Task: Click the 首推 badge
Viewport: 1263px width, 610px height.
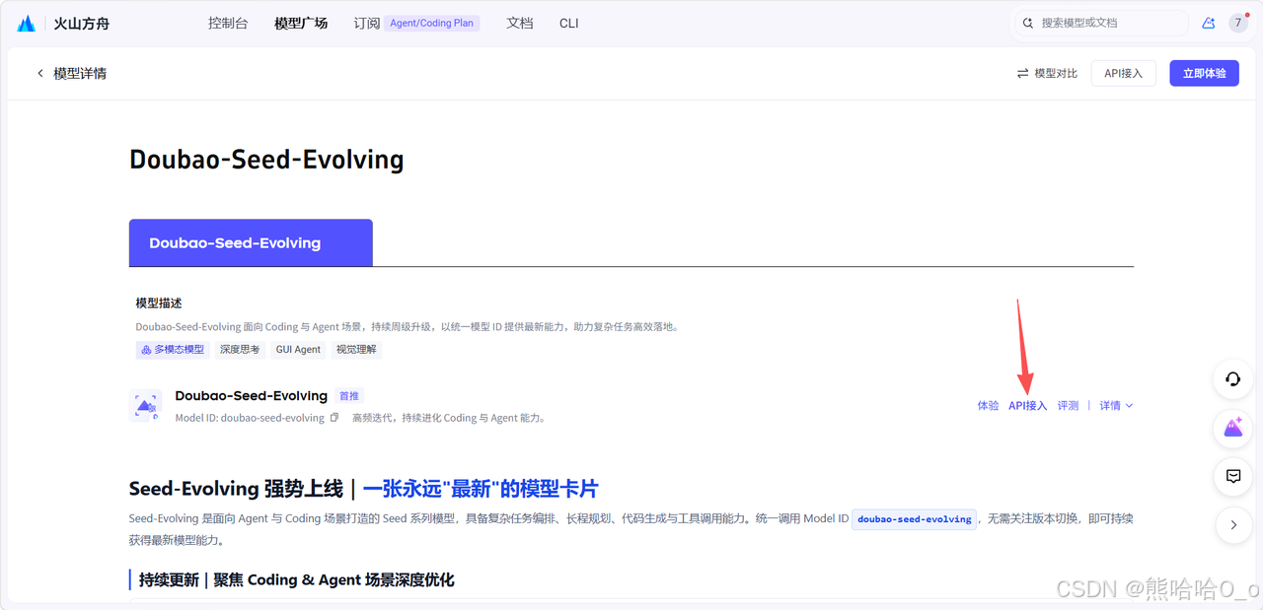Action: pos(349,396)
